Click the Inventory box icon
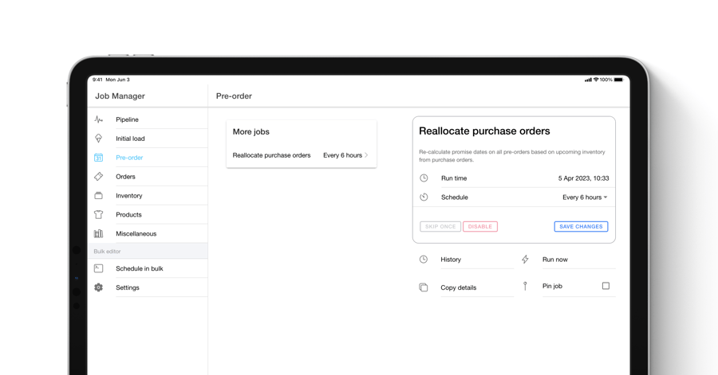Screen dimensions: 718x375 click(x=99, y=196)
